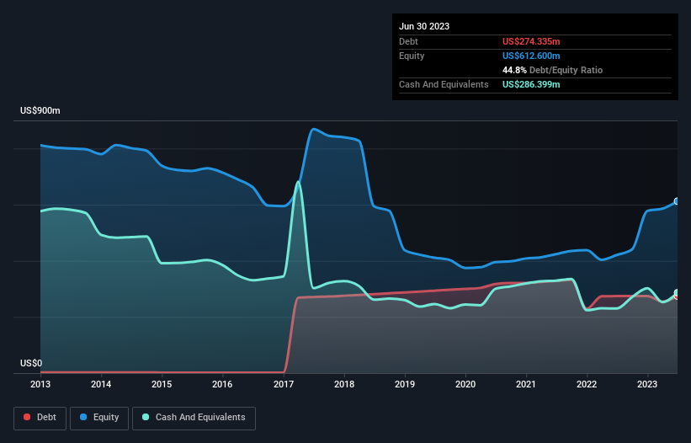691x443 pixels.
Task: Toggle the Equity series legend button
Action: click(99, 418)
